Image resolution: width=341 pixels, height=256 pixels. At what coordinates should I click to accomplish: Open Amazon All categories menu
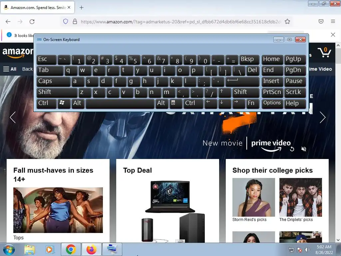(10, 69)
